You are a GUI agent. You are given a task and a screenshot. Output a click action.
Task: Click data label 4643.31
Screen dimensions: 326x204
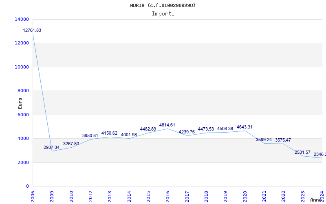[x=244, y=127]
